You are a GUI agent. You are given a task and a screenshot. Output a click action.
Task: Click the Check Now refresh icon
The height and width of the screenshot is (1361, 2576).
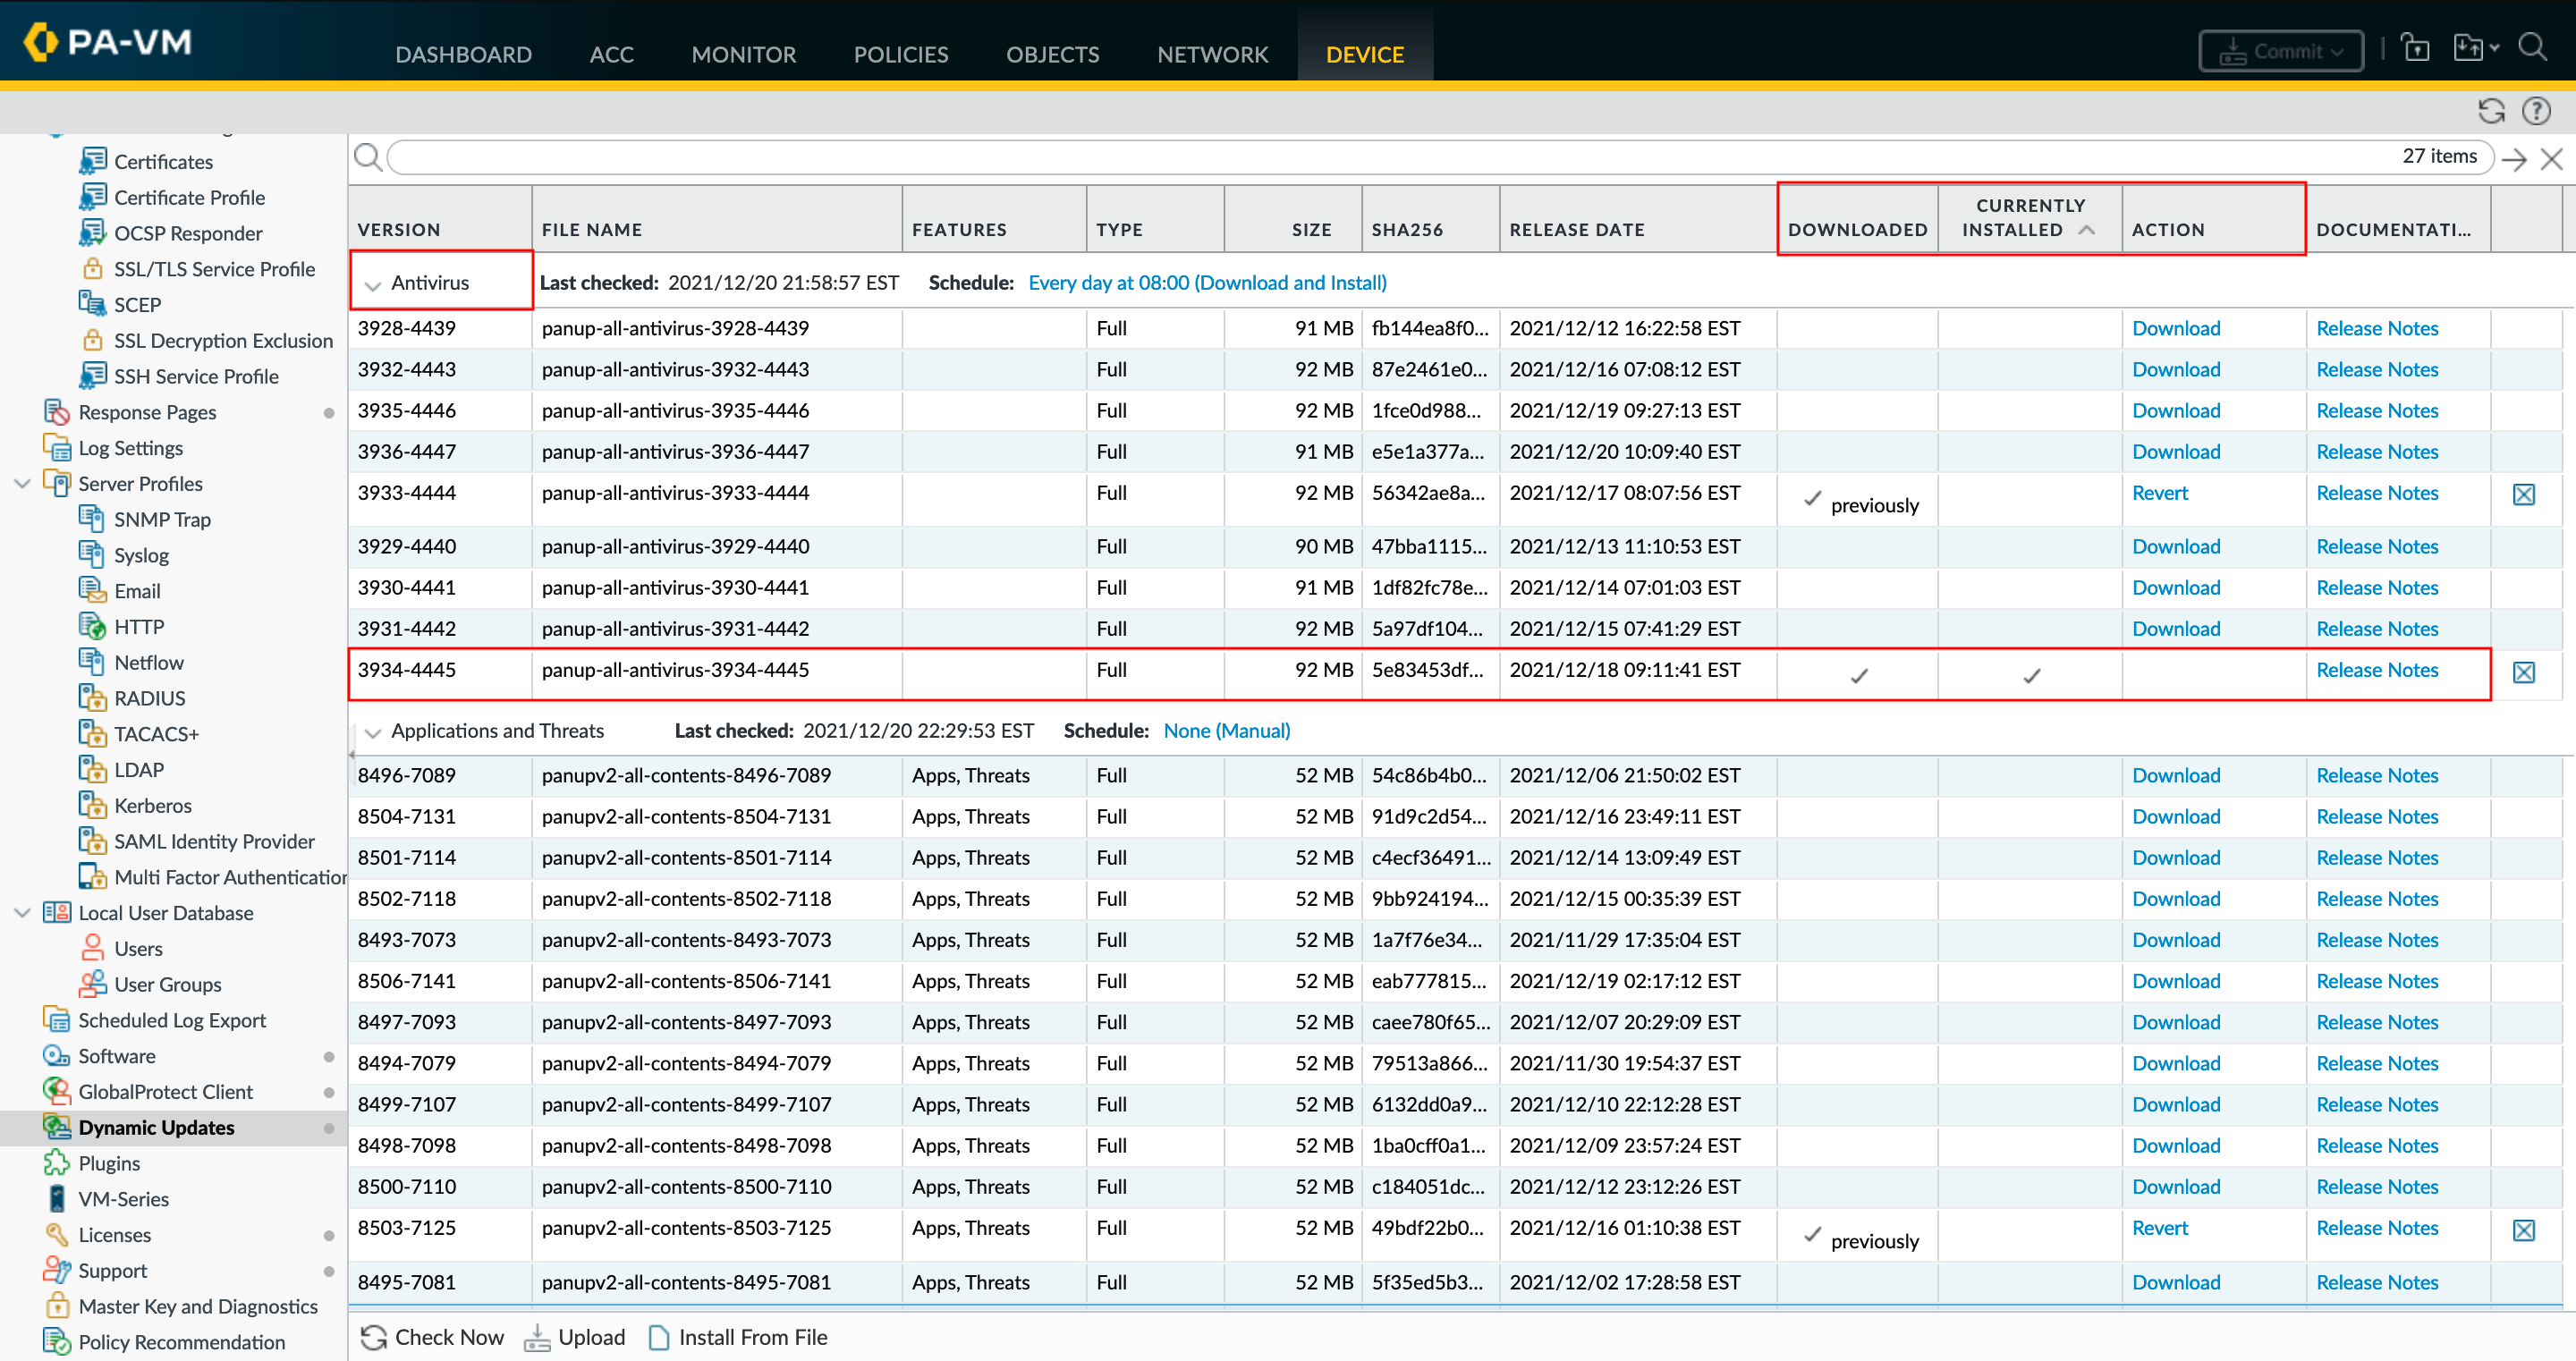point(373,1337)
